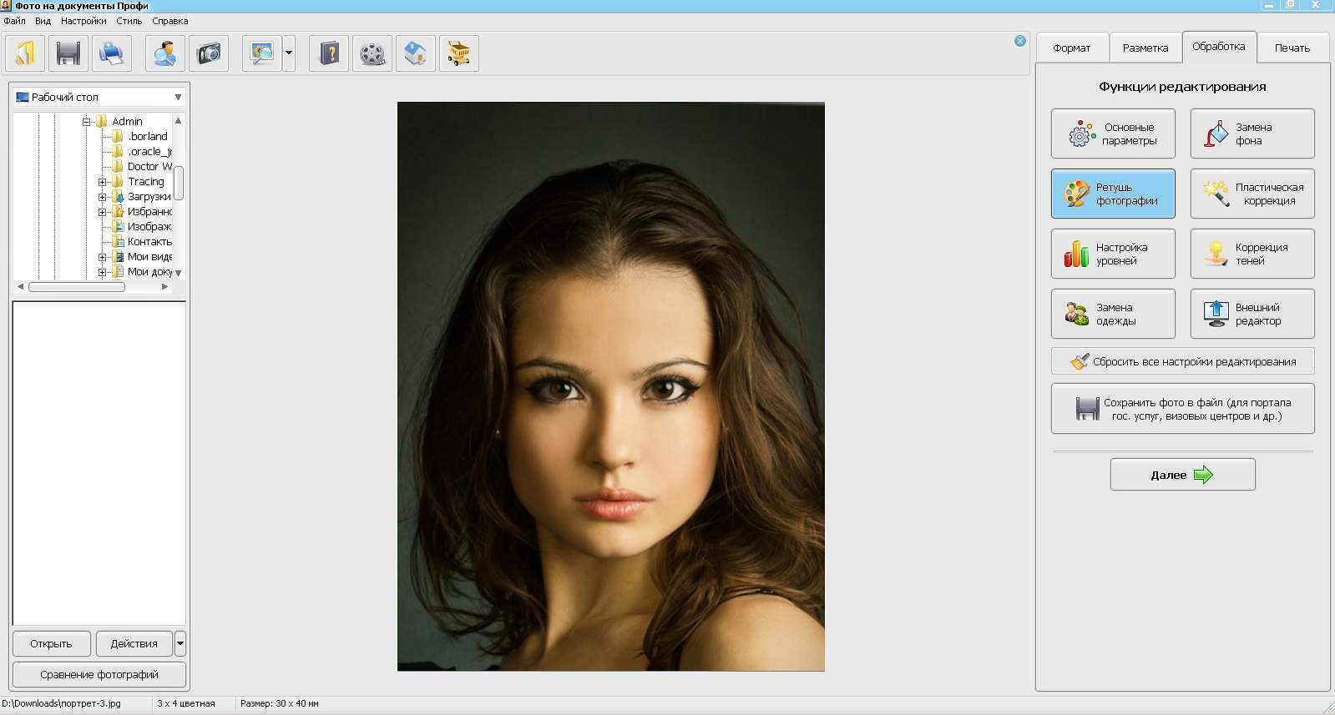The width and height of the screenshot is (1335, 715).
Task: Click the save floppy disk toolbar icon
Action: [x=68, y=54]
